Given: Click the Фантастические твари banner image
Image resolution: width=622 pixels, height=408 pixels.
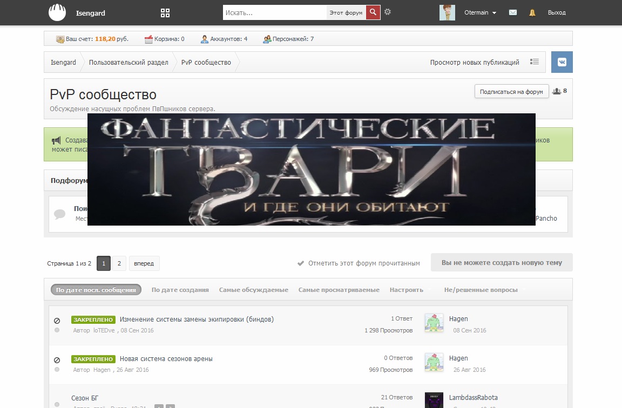Looking at the screenshot, I should tap(312, 169).
